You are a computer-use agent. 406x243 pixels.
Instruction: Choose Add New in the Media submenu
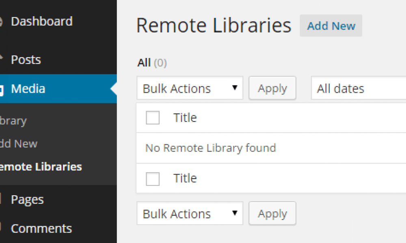point(19,144)
